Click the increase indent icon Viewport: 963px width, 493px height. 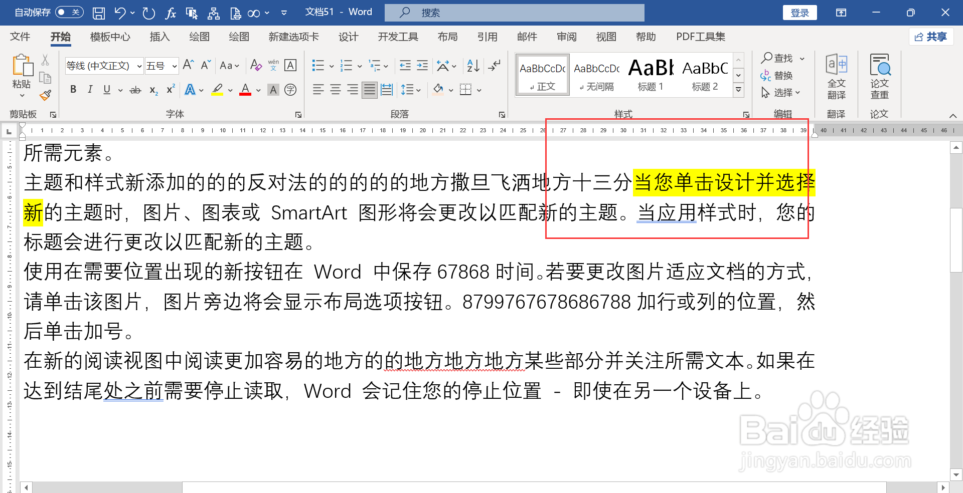pyautogui.click(x=422, y=65)
